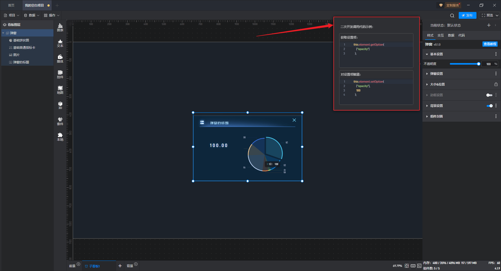Click the right arrow next to state plus
This screenshot has width=501, height=271.
coord(495,25)
